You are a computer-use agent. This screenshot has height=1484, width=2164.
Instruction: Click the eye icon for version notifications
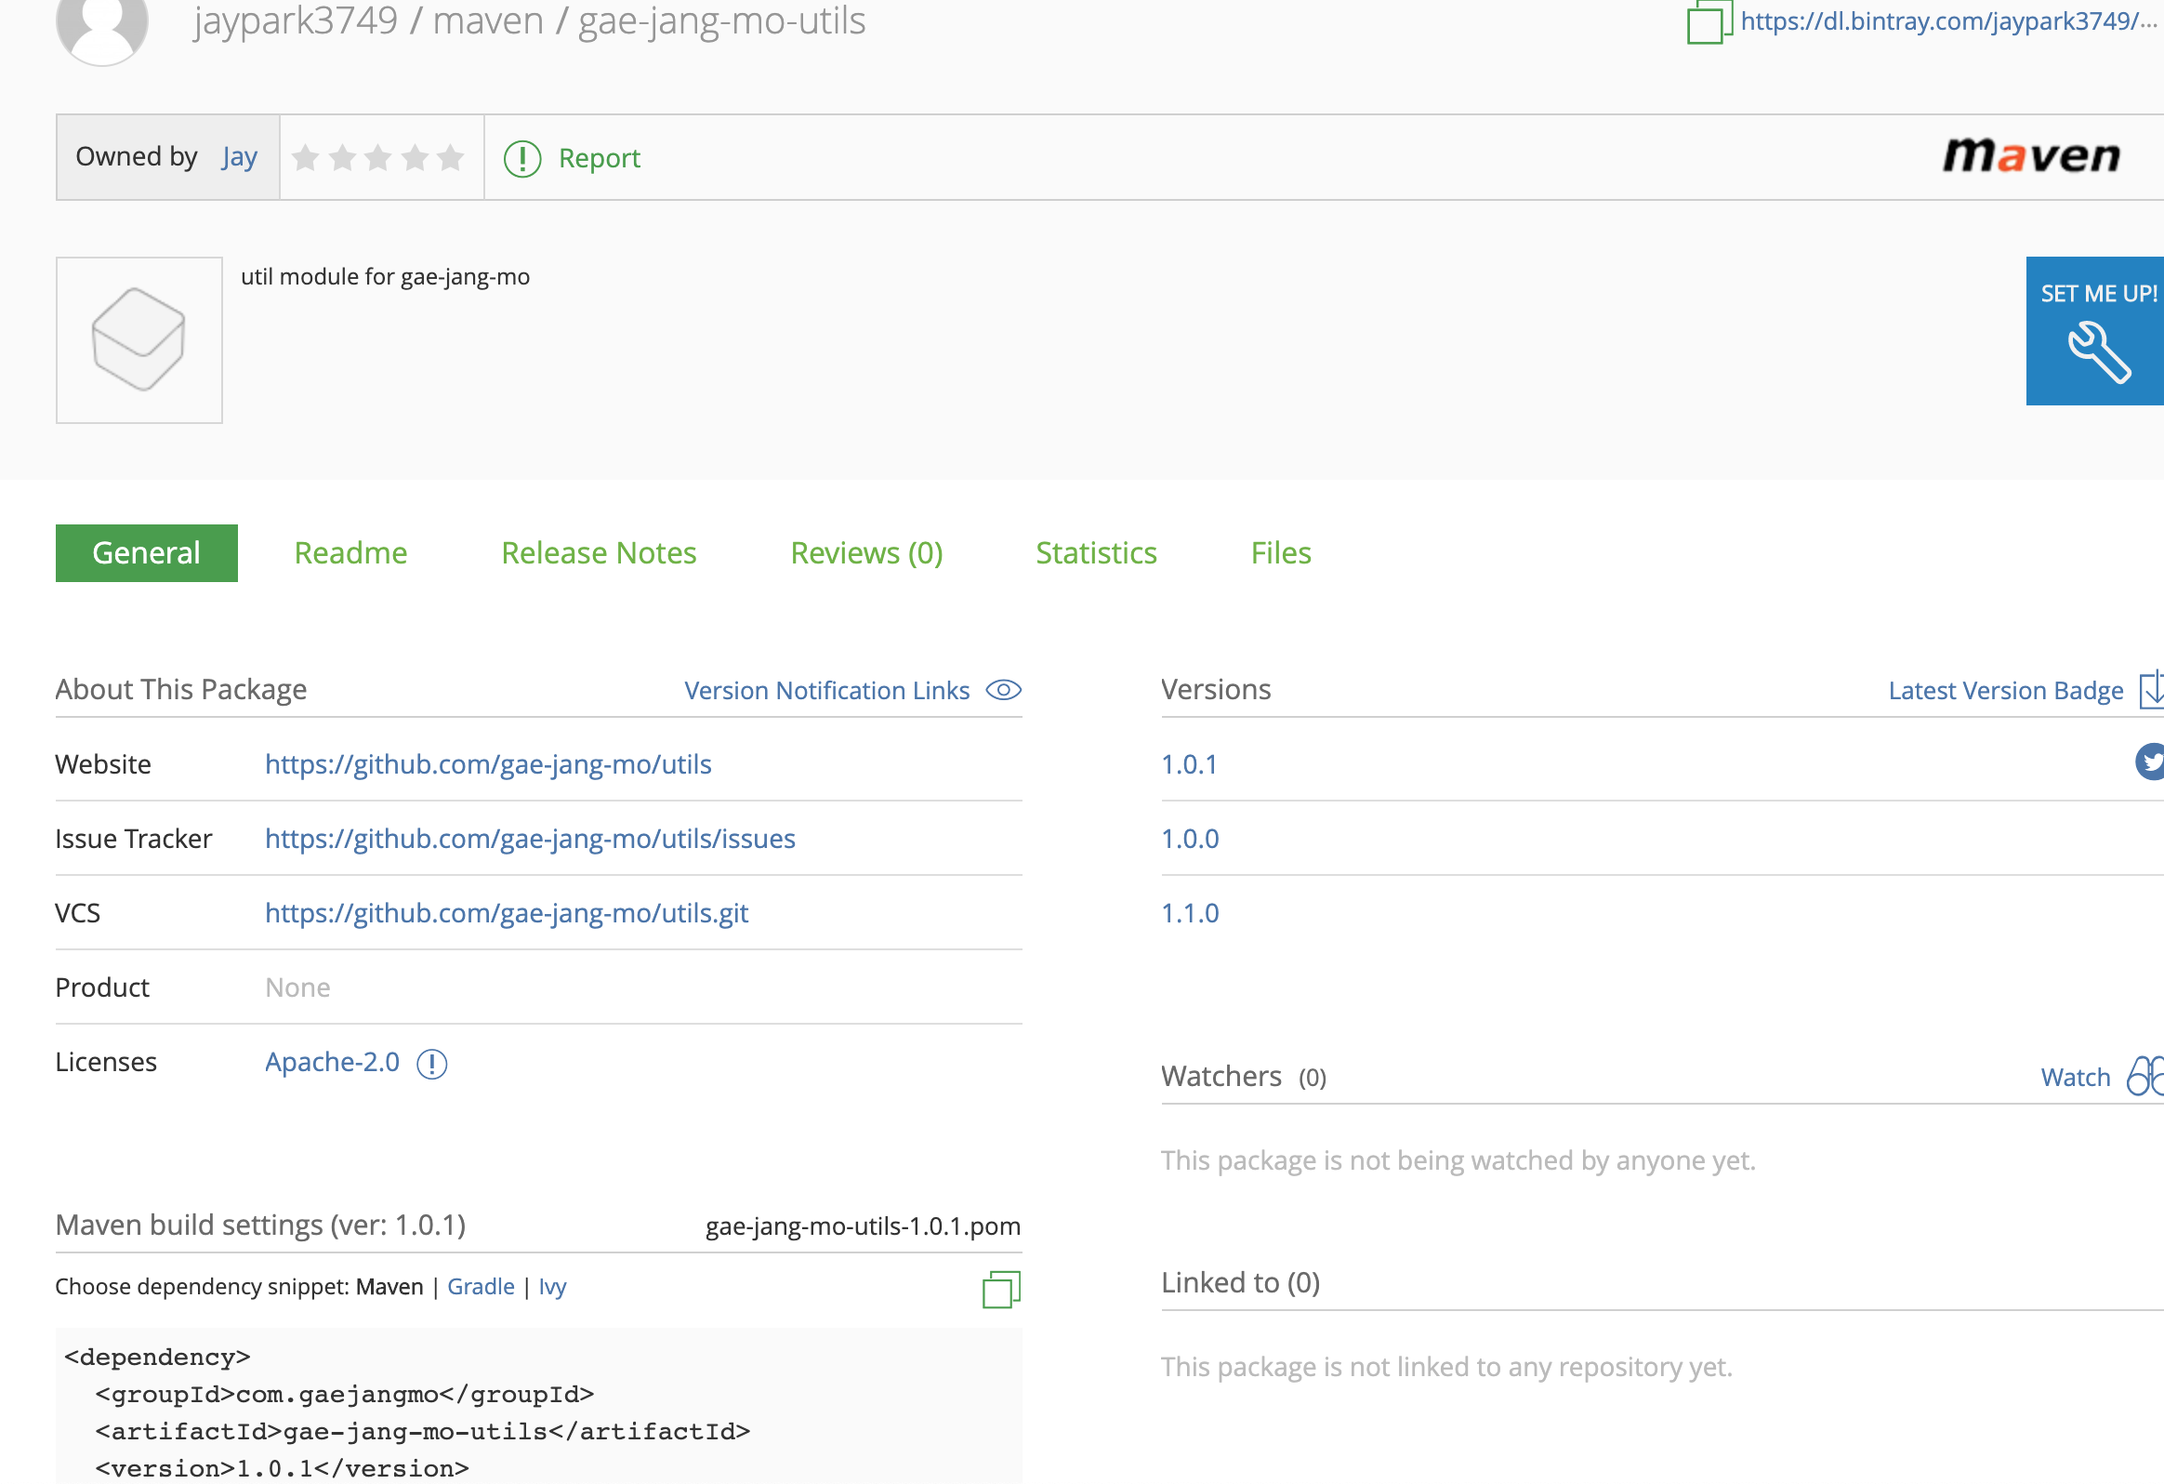pyautogui.click(x=1003, y=690)
